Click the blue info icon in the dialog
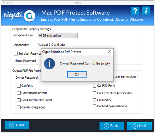Viewport: 155px width, 133px height. click(50, 64)
